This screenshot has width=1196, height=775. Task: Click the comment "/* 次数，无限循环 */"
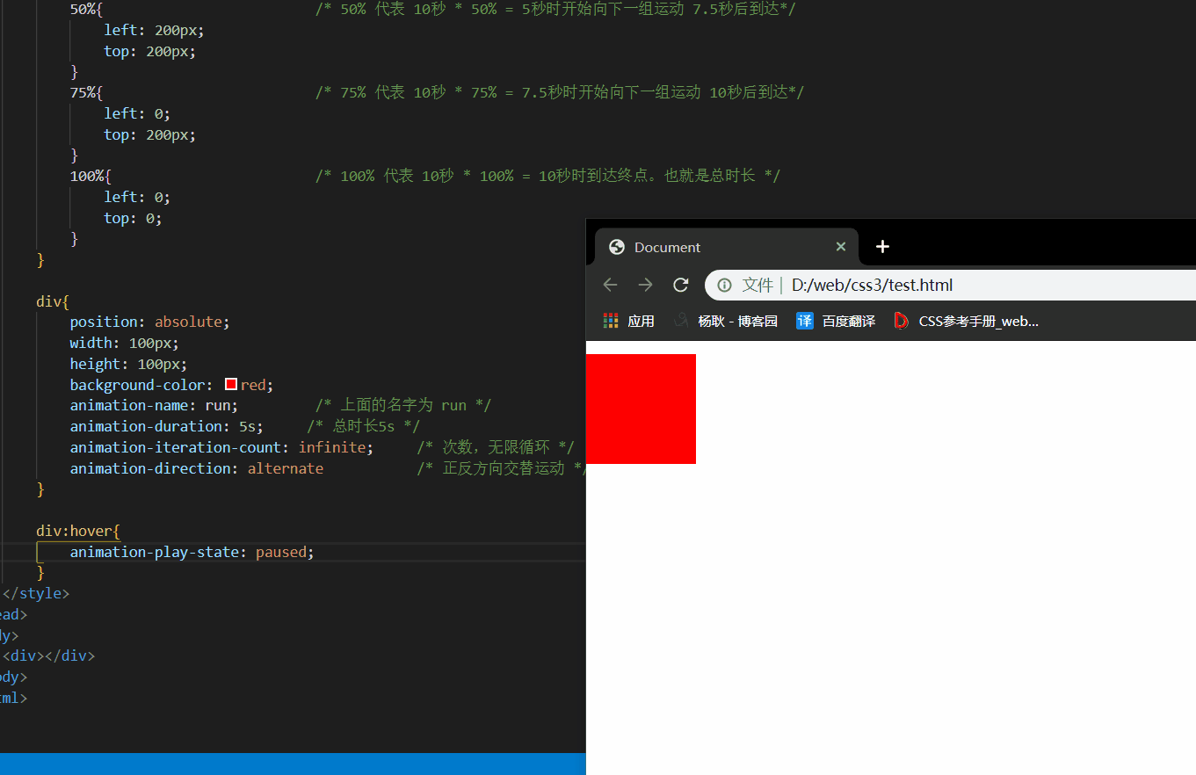pos(496,447)
